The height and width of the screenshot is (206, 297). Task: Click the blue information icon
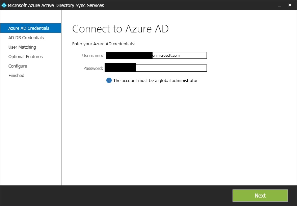[109, 80]
